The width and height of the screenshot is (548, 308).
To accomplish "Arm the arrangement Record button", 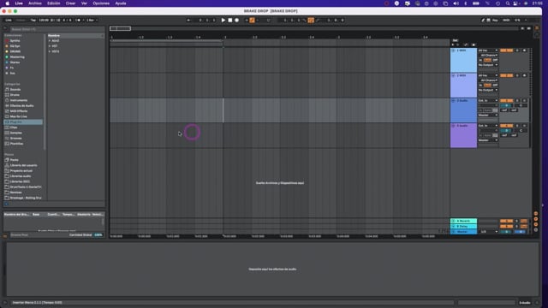I will click(x=236, y=21).
